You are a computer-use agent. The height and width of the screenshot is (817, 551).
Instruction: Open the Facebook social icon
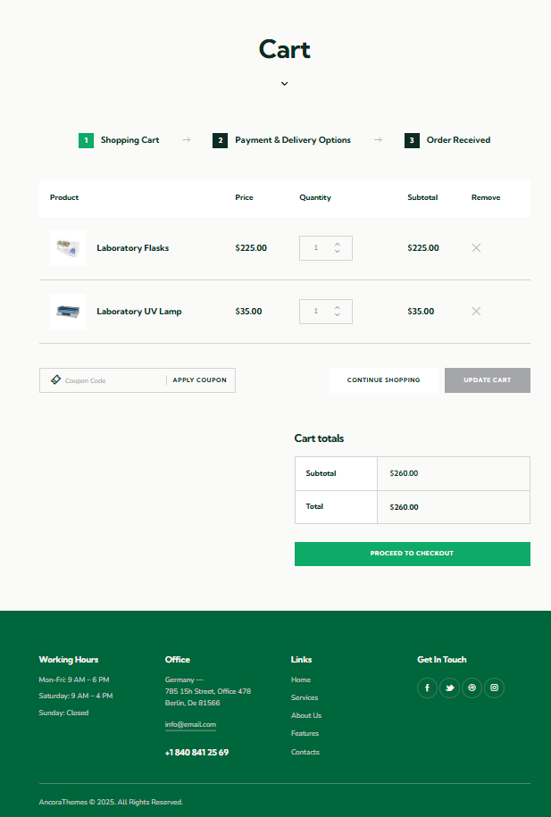427,688
